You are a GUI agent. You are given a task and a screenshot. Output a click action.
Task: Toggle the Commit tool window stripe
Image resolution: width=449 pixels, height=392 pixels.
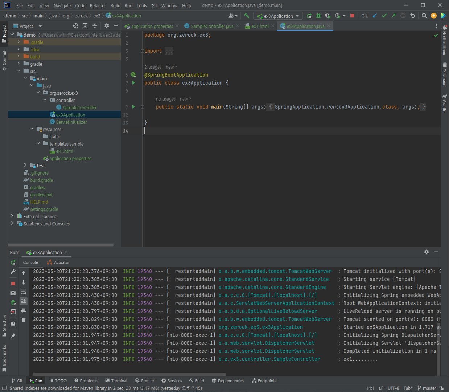pos(4,60)
